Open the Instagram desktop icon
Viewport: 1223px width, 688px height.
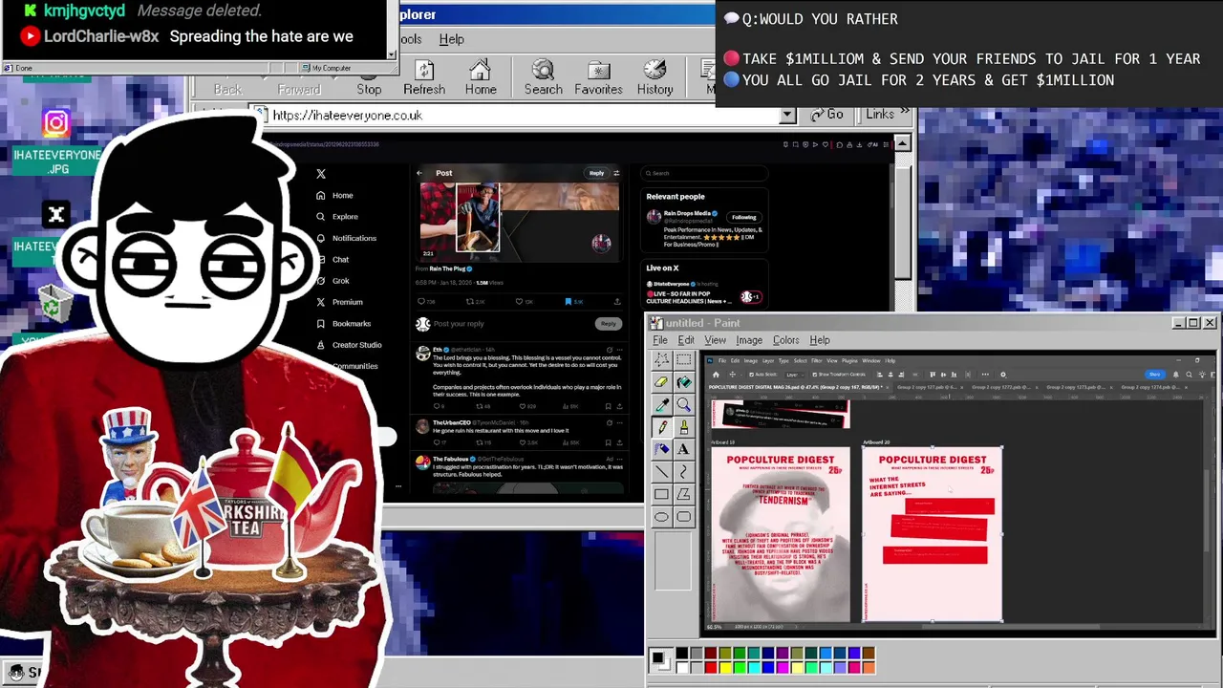[x=56, y=123]
